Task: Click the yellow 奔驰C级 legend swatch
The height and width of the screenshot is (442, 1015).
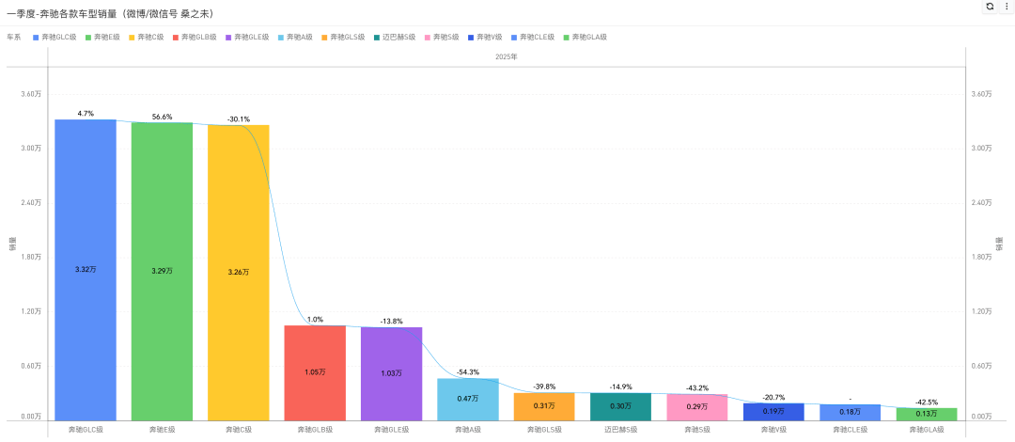Action: coord(133,38)
